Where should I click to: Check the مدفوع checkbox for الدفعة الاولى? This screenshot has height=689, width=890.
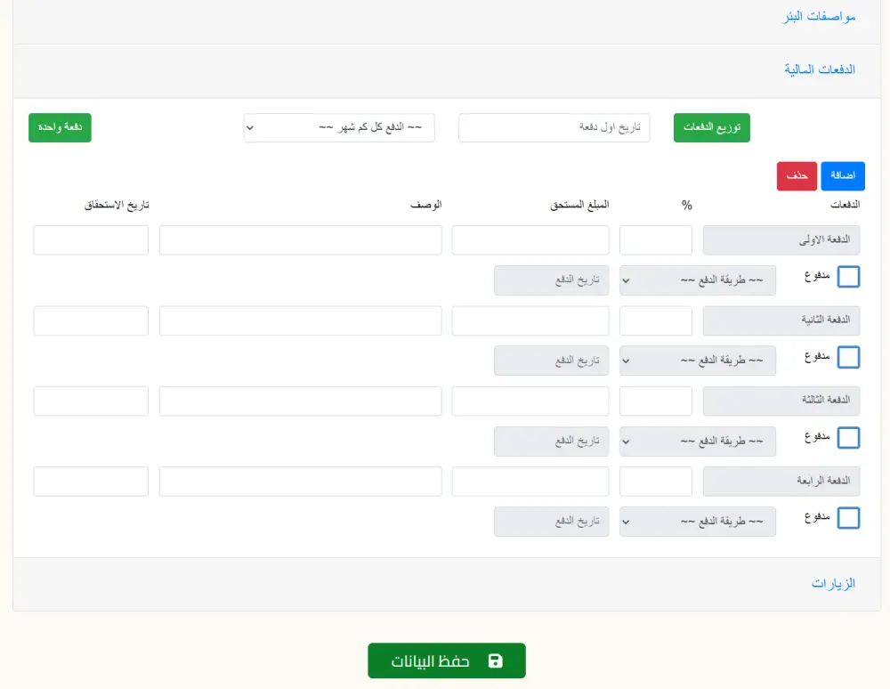(848, 276)
